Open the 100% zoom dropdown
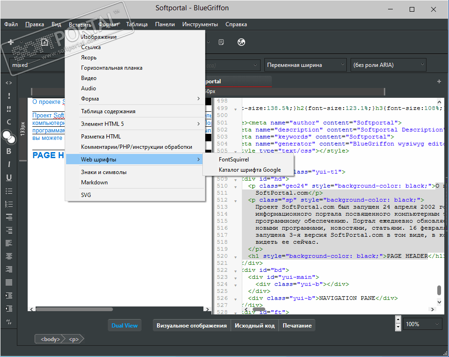 pyautogui.click(x=423, y=324)
